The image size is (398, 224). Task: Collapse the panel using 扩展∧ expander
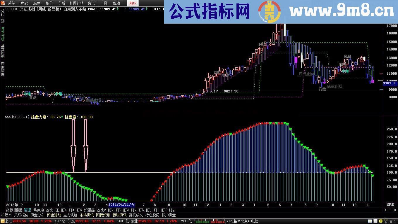[7, 215]
